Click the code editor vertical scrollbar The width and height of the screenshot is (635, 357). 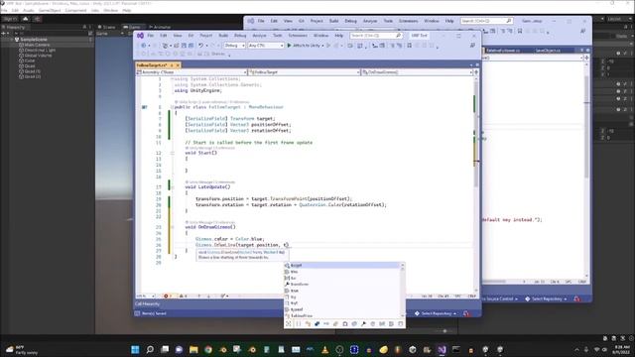click(x=476, y=184)
